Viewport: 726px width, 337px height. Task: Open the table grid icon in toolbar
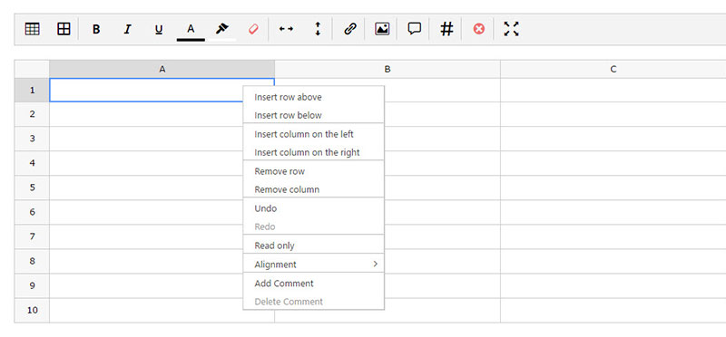[32, 29]
